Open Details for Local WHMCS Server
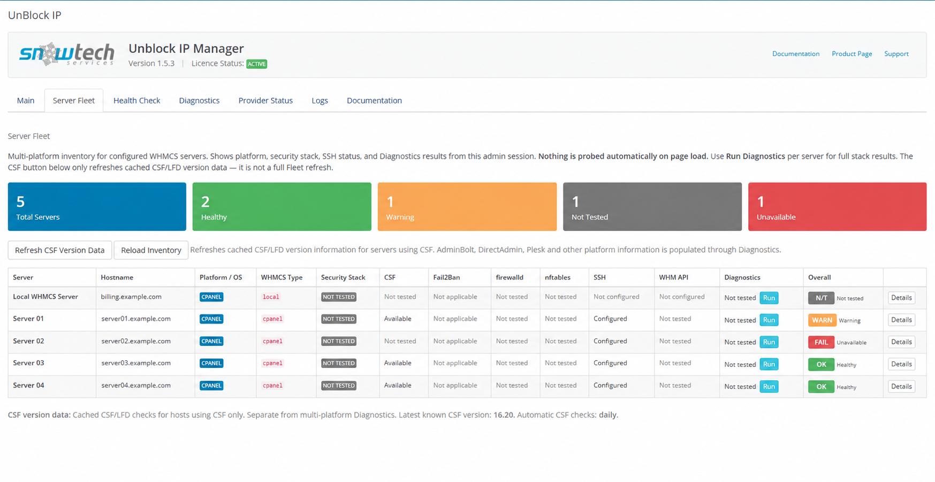The height and width of the screenshot is (482, 935). pyautogui.click(x=901, y=298)
